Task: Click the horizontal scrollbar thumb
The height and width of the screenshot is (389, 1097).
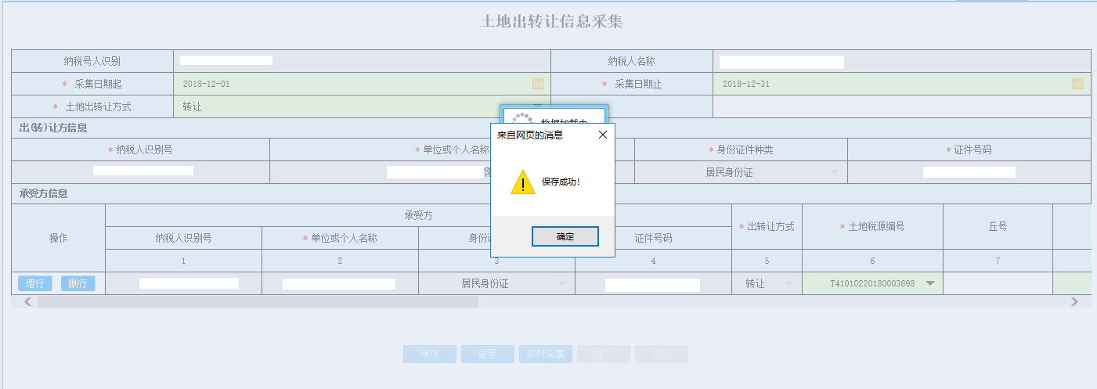Action: [x=258, y=301]
